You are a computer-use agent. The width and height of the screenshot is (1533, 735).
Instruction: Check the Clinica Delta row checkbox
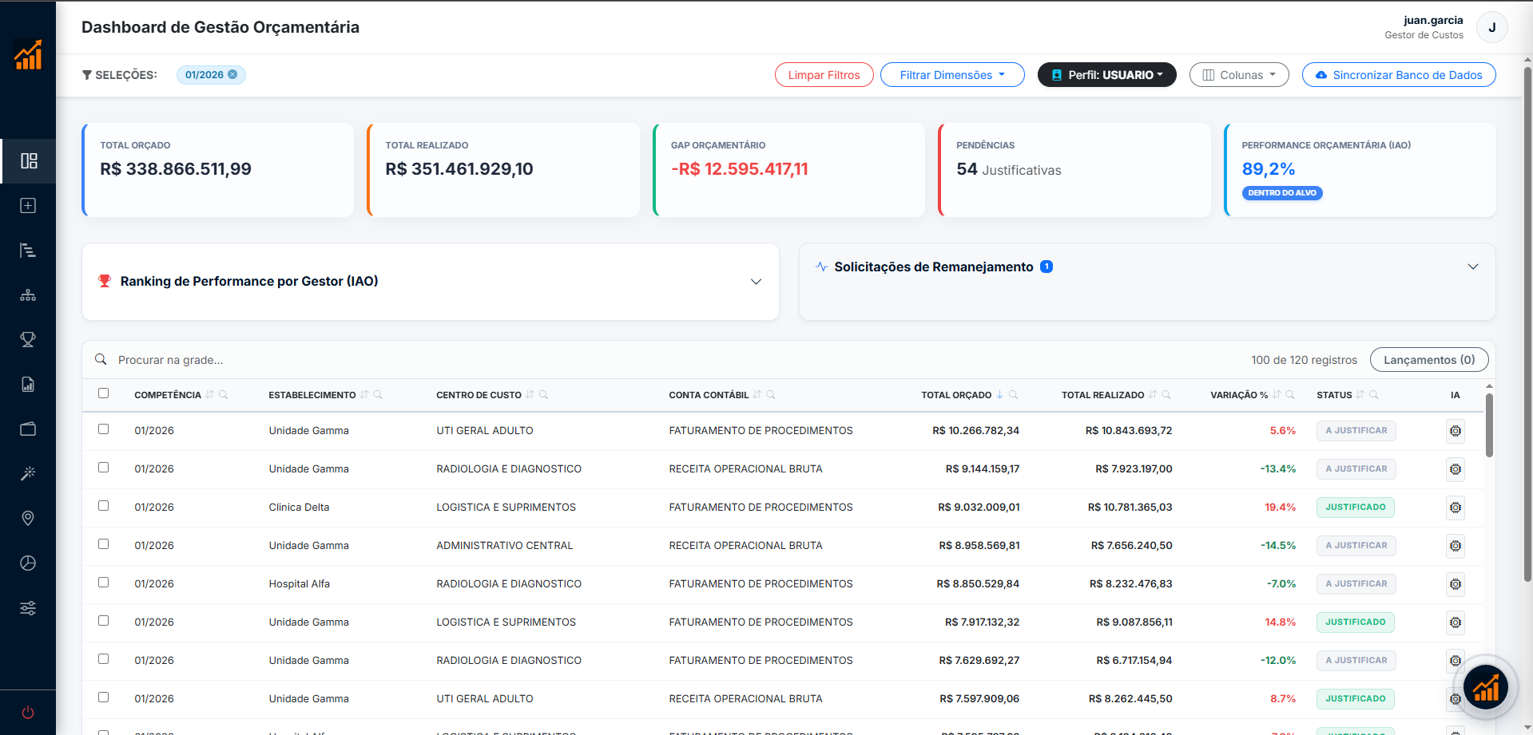[103, 506]
